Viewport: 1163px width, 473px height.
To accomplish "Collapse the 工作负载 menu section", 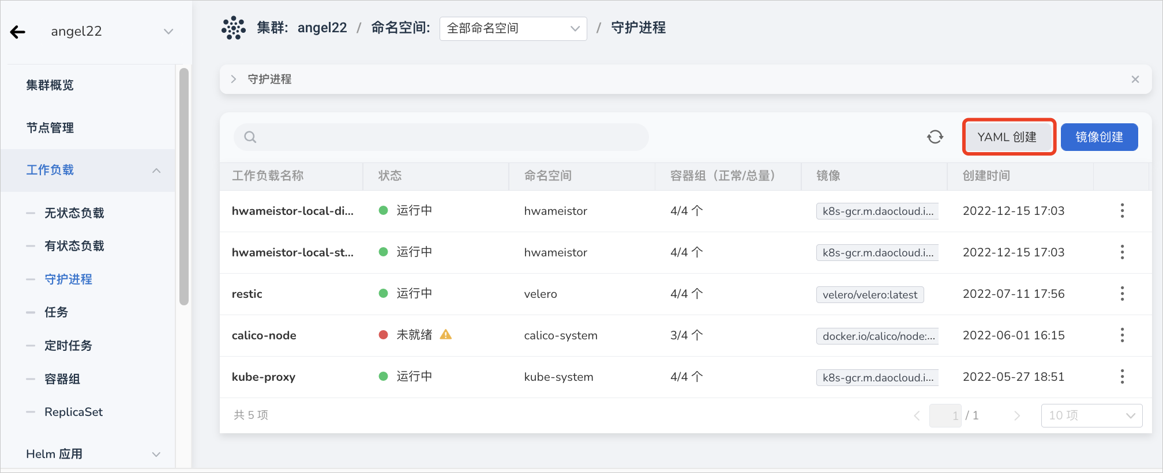I will click(156, 170).
